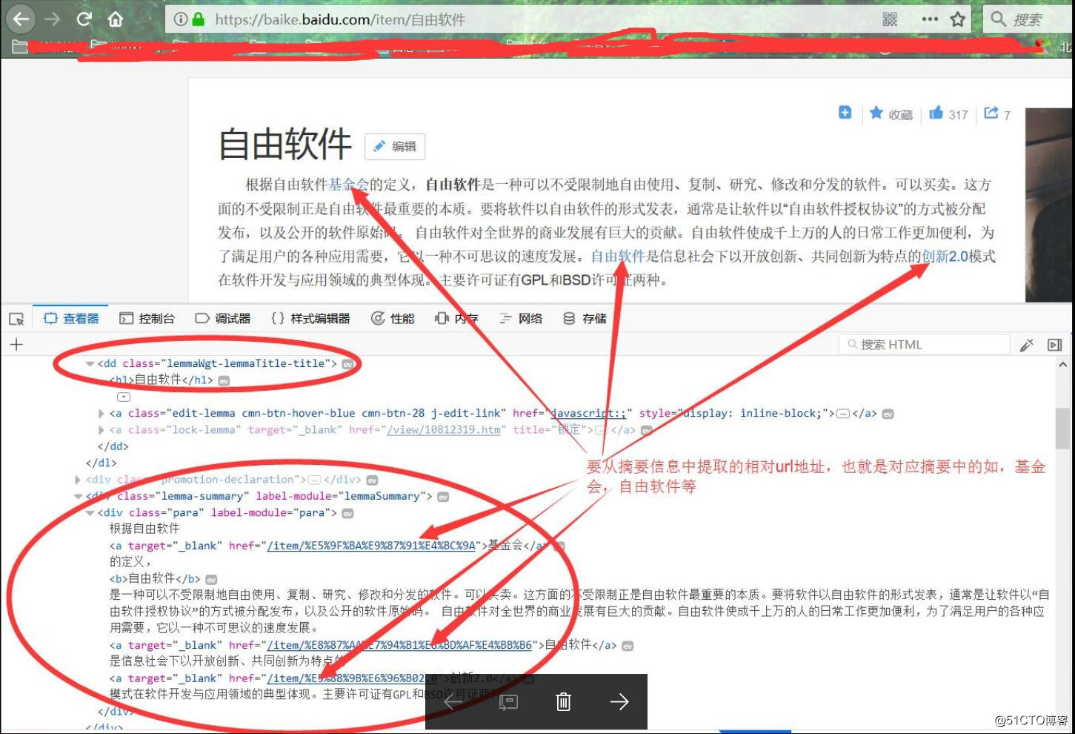Like the article via thumbs-up 317
The height and width of the screenshot is (734, 1075).
tap(948, 113)
